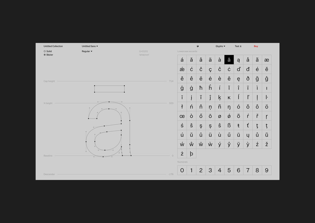Click the numeral 0 glyph cell
The width and height of the screenshot is (315, 223).
pyautogui.click(x=182, y=170)
